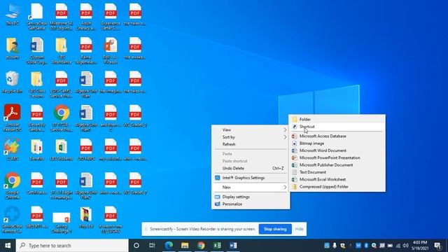
Task: Expand the View submenu
Action: click(251, 129)
